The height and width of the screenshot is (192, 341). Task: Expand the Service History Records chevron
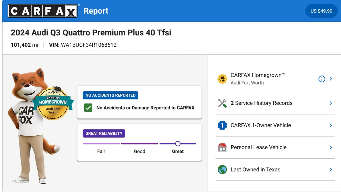(x=331, y=103)
